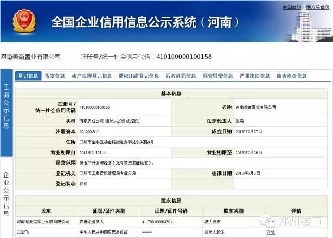
Task: Click the 基本信息 section header
Action: 171,94
